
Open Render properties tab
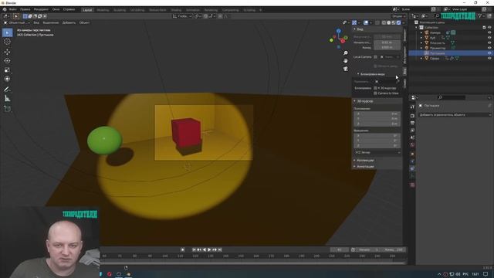coord(412,116)
